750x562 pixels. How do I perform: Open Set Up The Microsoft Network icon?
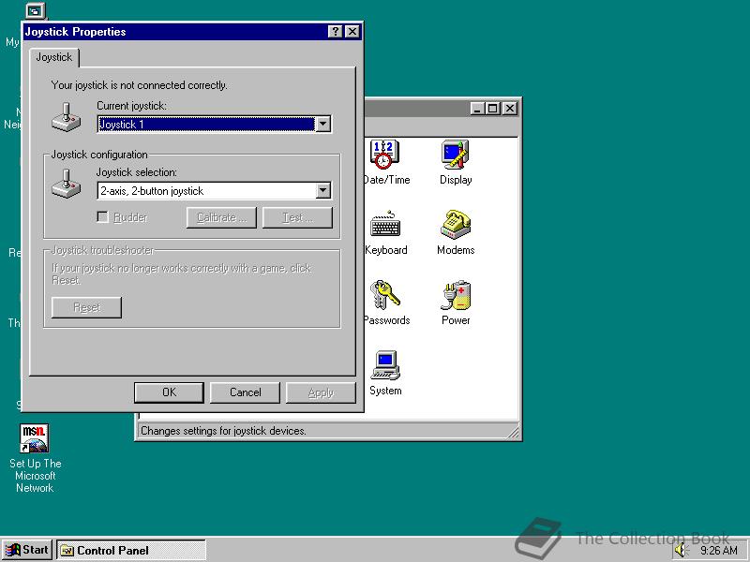pos(35,437)
